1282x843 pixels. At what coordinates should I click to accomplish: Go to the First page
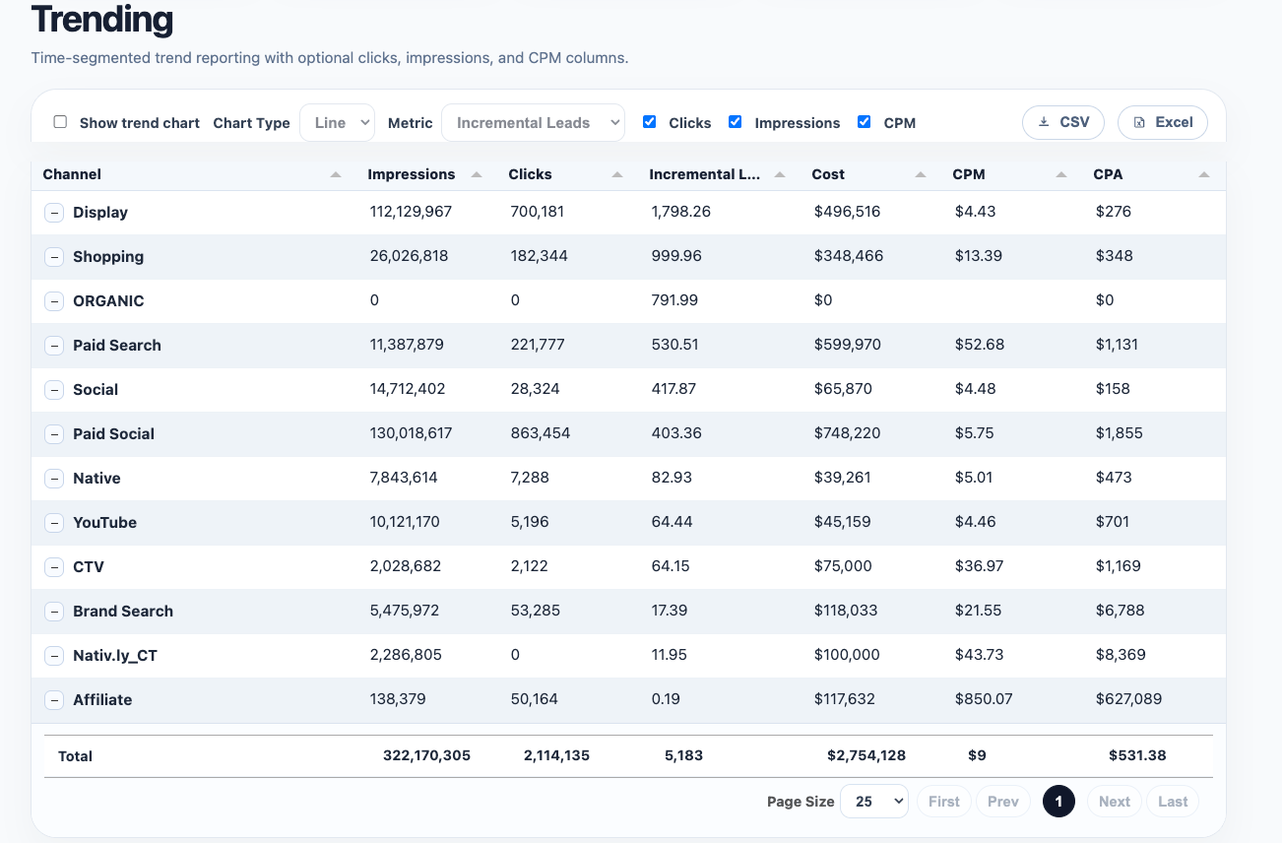pyautogui.click(x=944, y=802)
